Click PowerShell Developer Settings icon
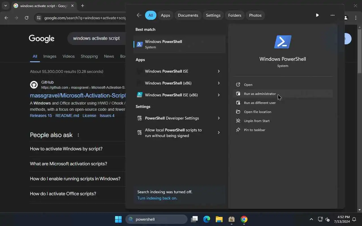 (139, 118)
